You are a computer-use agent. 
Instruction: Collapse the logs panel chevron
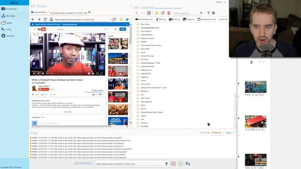(234, 132)
